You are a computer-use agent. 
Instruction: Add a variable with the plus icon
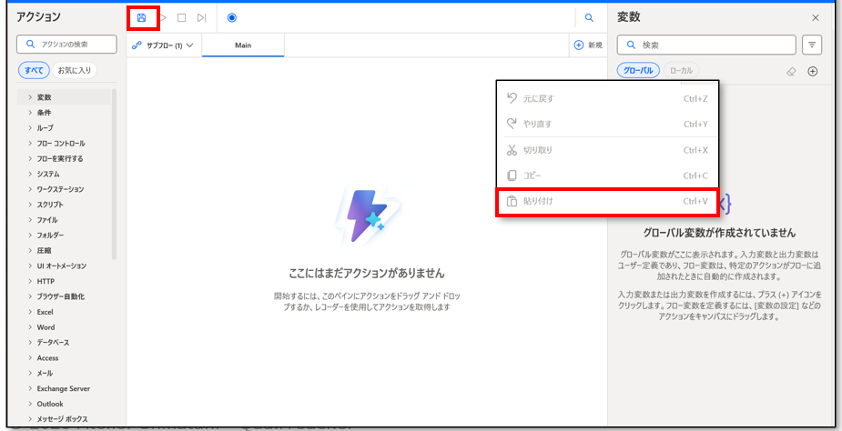coord(813,71)
